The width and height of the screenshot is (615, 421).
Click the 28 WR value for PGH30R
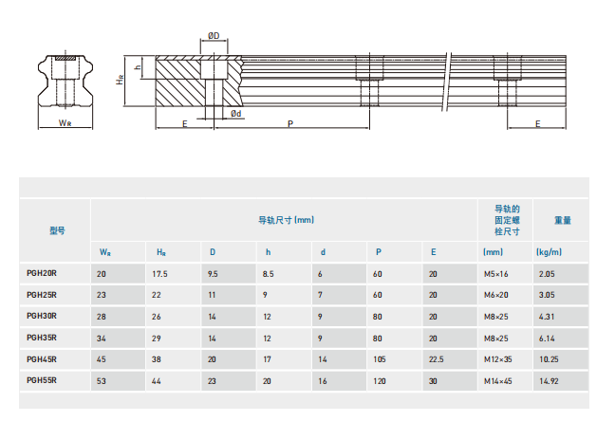pyautogui.click(x=102, y=317)
